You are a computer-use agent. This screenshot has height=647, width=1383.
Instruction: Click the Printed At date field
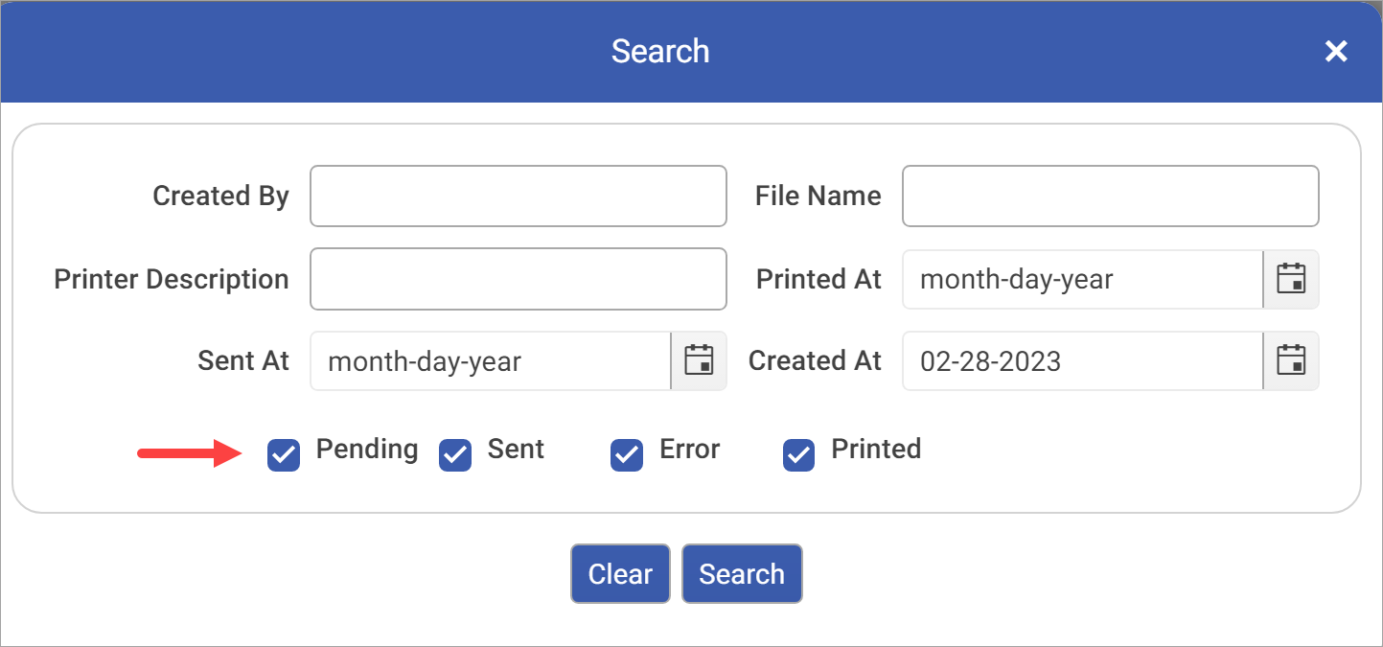click(1081, 279)
